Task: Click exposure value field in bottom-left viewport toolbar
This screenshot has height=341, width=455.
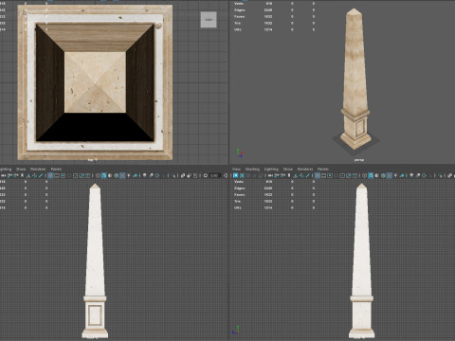Action: [215, 175]
